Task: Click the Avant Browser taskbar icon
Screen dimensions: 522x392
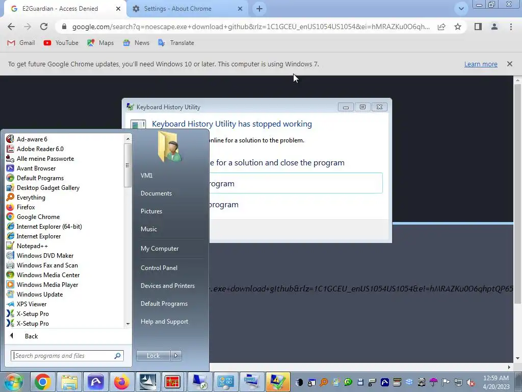Action: click(x=95, y=382)
